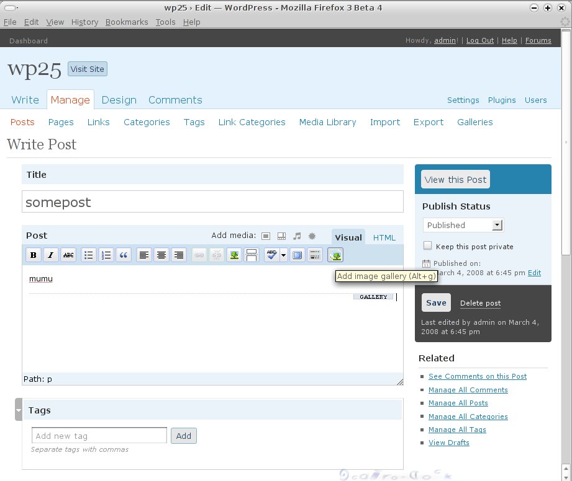Open the Firefox View menu
Image resolution: width=572 pixels, height=481 pixels.
point(55,22)
